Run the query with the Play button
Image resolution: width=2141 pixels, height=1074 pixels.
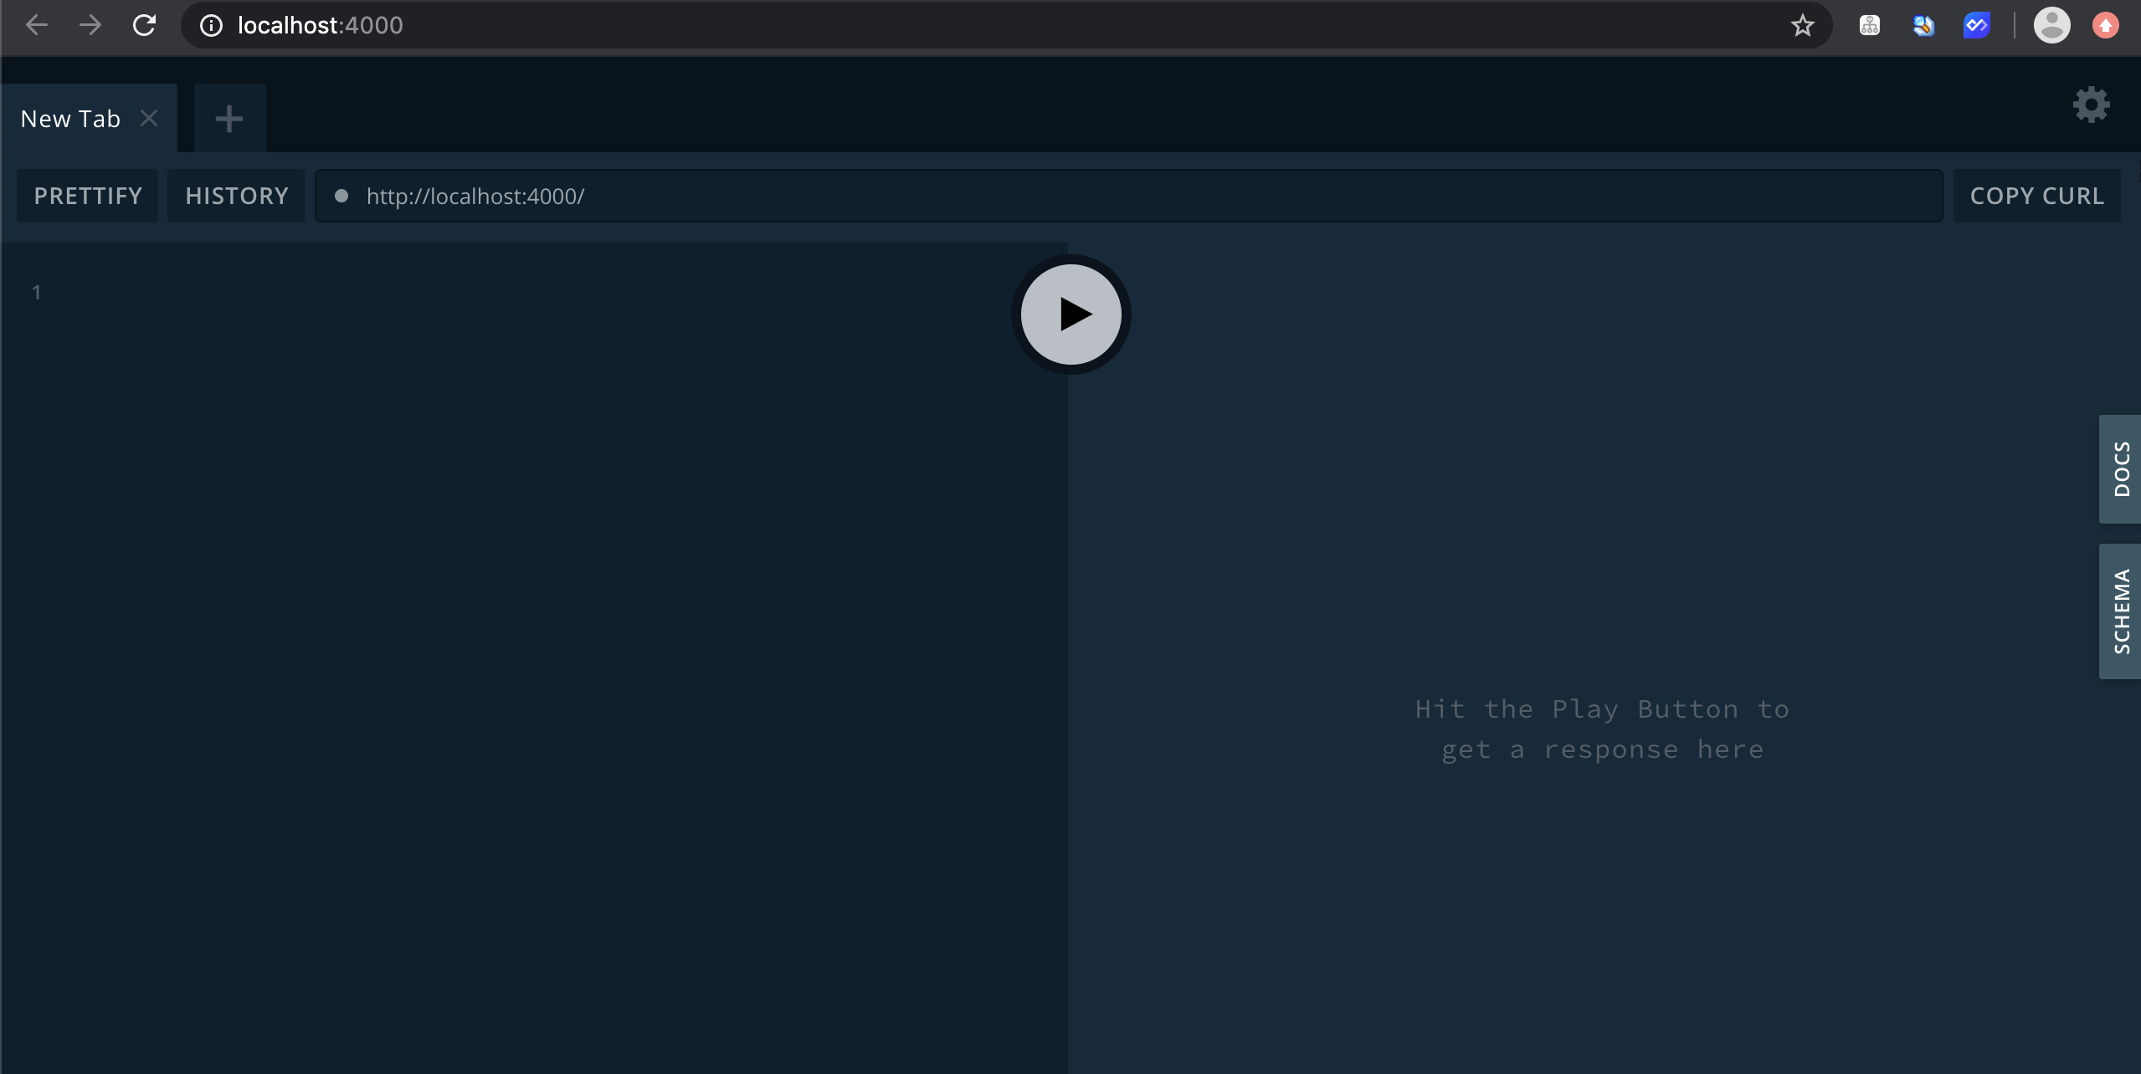[1070, 315]
